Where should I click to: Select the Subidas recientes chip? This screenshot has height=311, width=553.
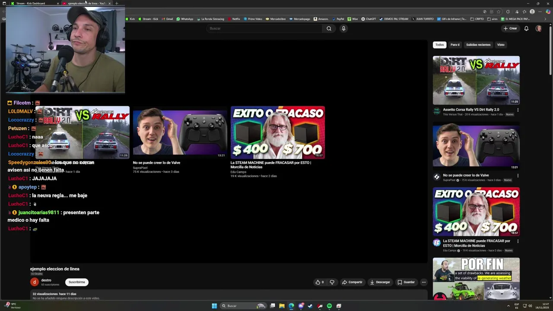pos(478,45)
